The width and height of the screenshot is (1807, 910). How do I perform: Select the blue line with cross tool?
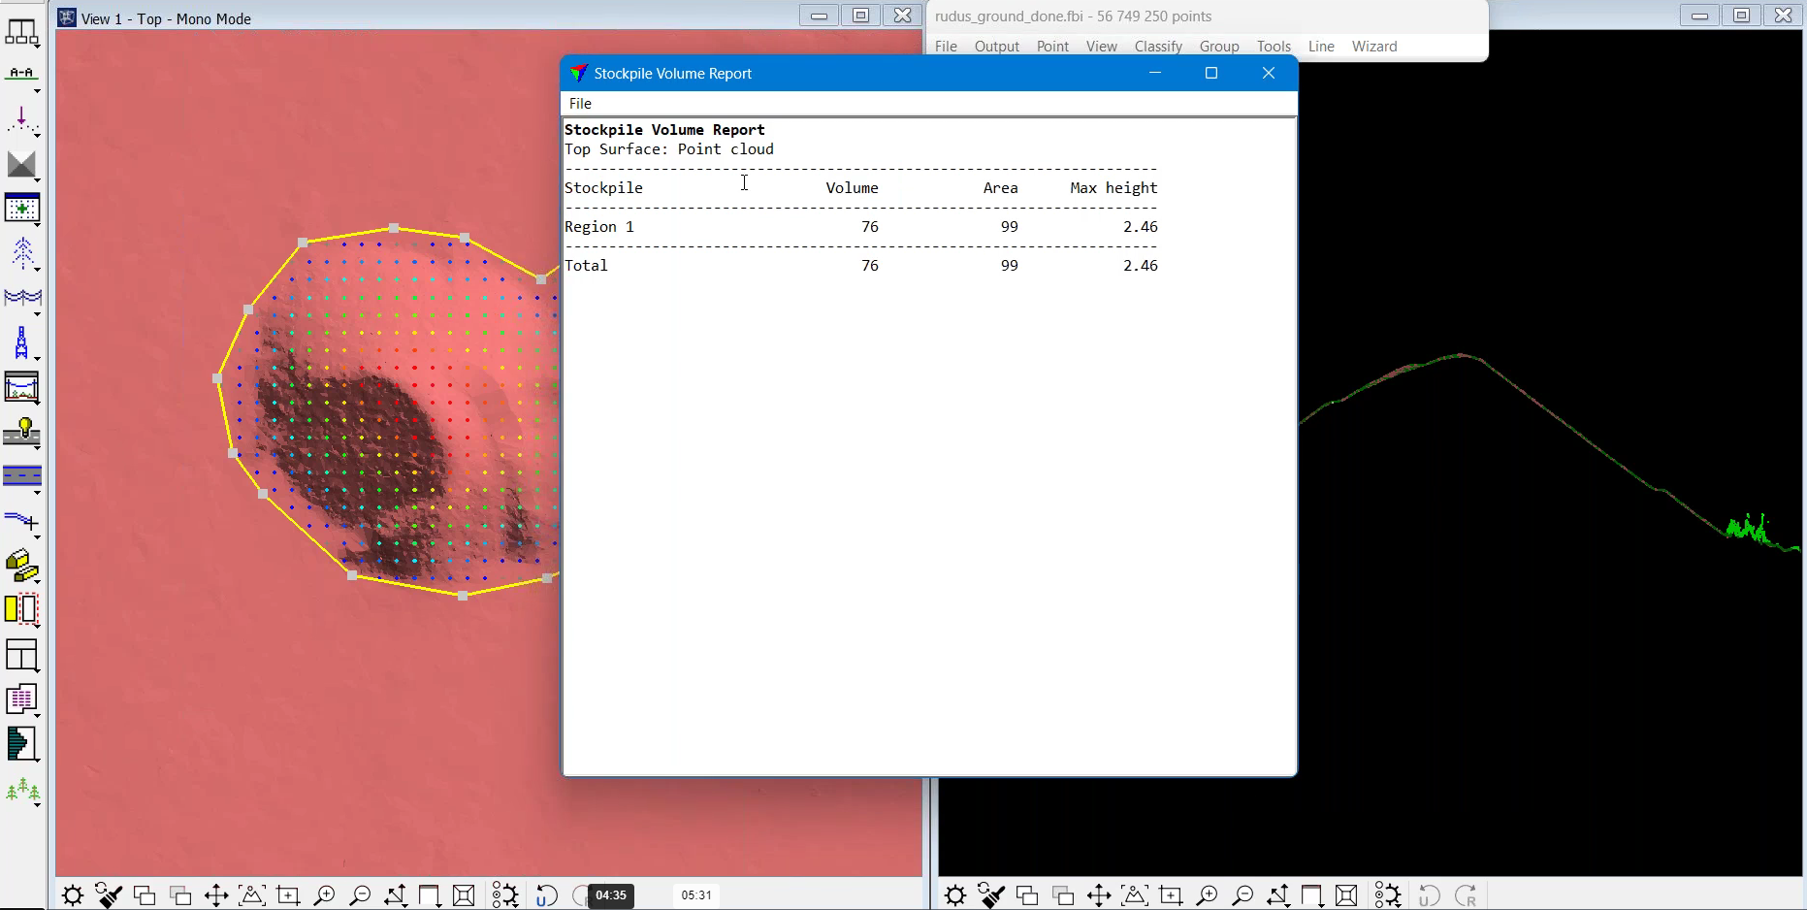click(21, 522)
